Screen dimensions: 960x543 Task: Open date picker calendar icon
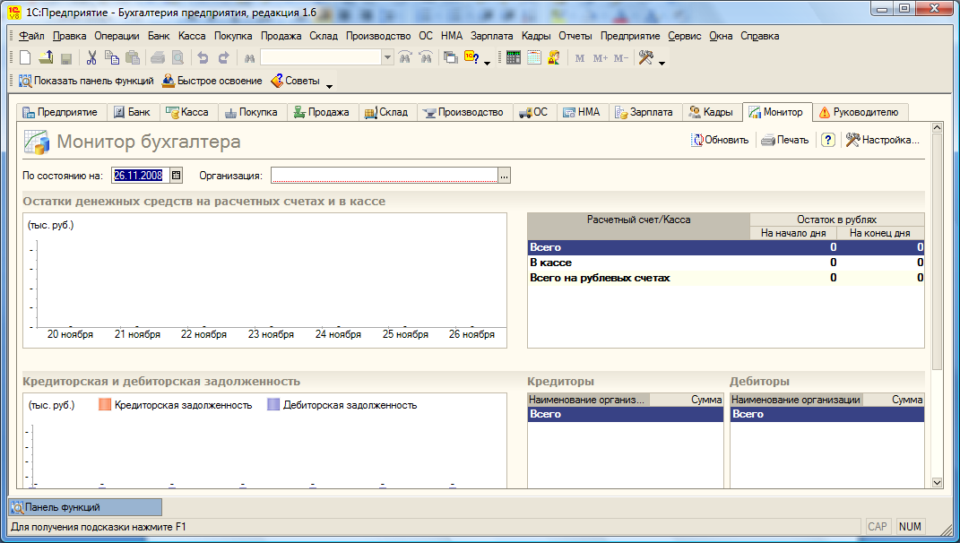pos(177,175)
